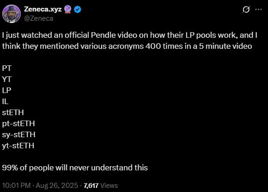Screen dimensions: 268x192
Task: Click the yt-stETH line
Action: 18,145
